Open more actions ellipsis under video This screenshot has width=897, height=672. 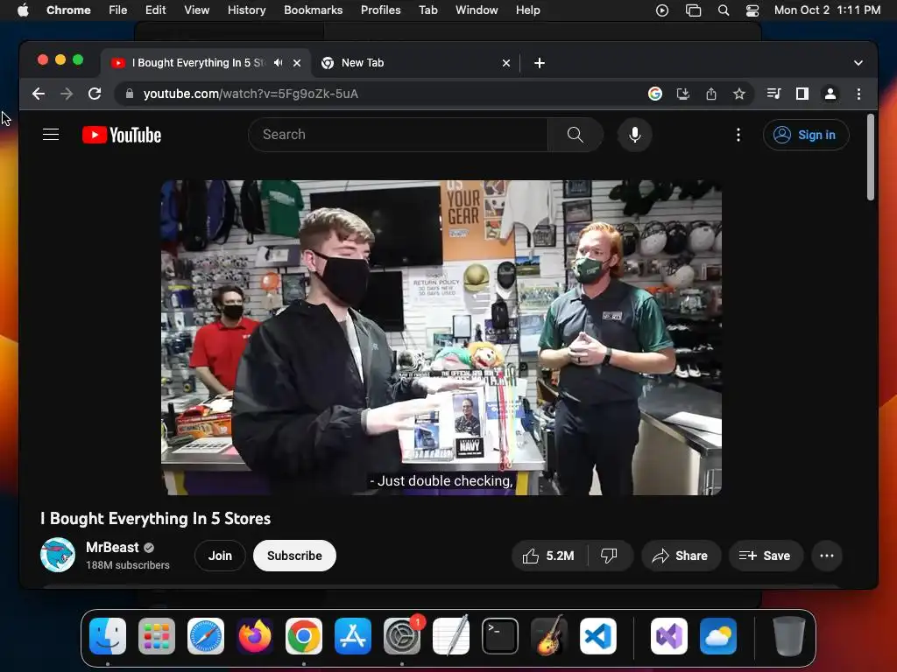(827, 556)
